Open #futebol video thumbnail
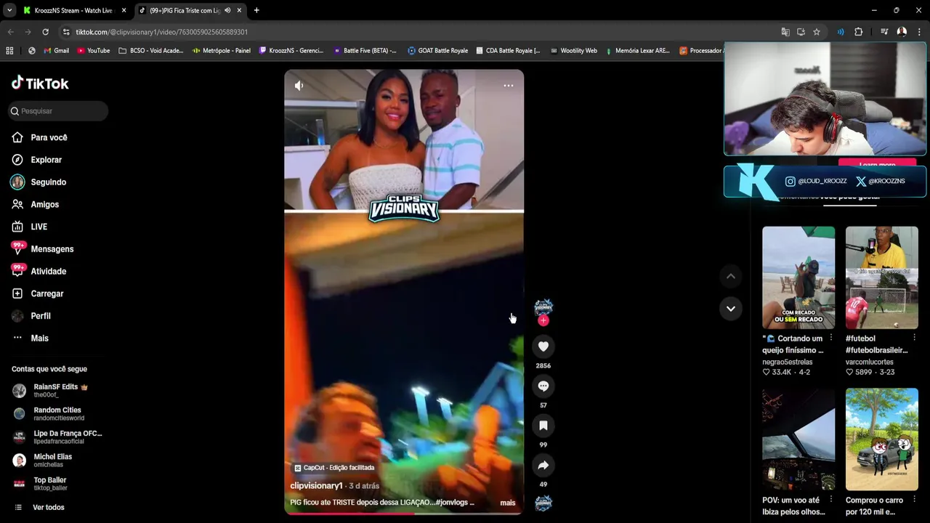Viewport: 930px width, 523px height. point(882,277)
